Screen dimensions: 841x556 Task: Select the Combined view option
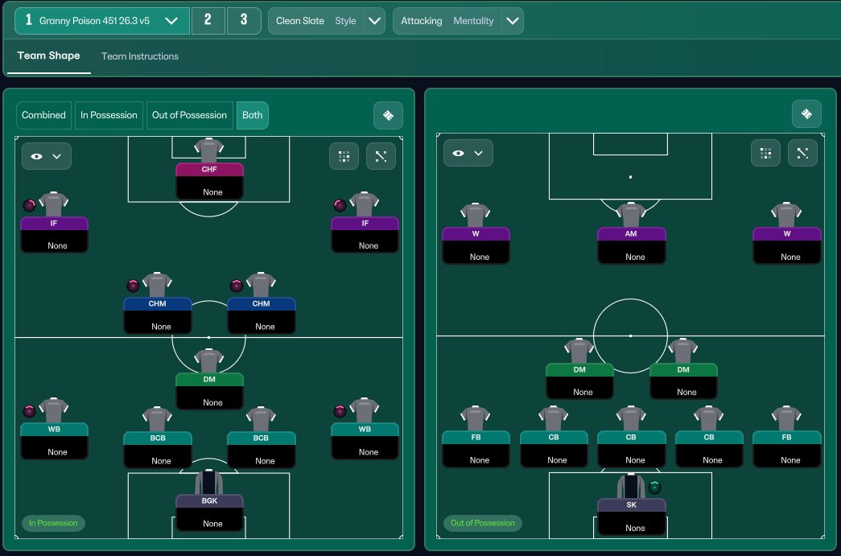[x=44, y=115]
